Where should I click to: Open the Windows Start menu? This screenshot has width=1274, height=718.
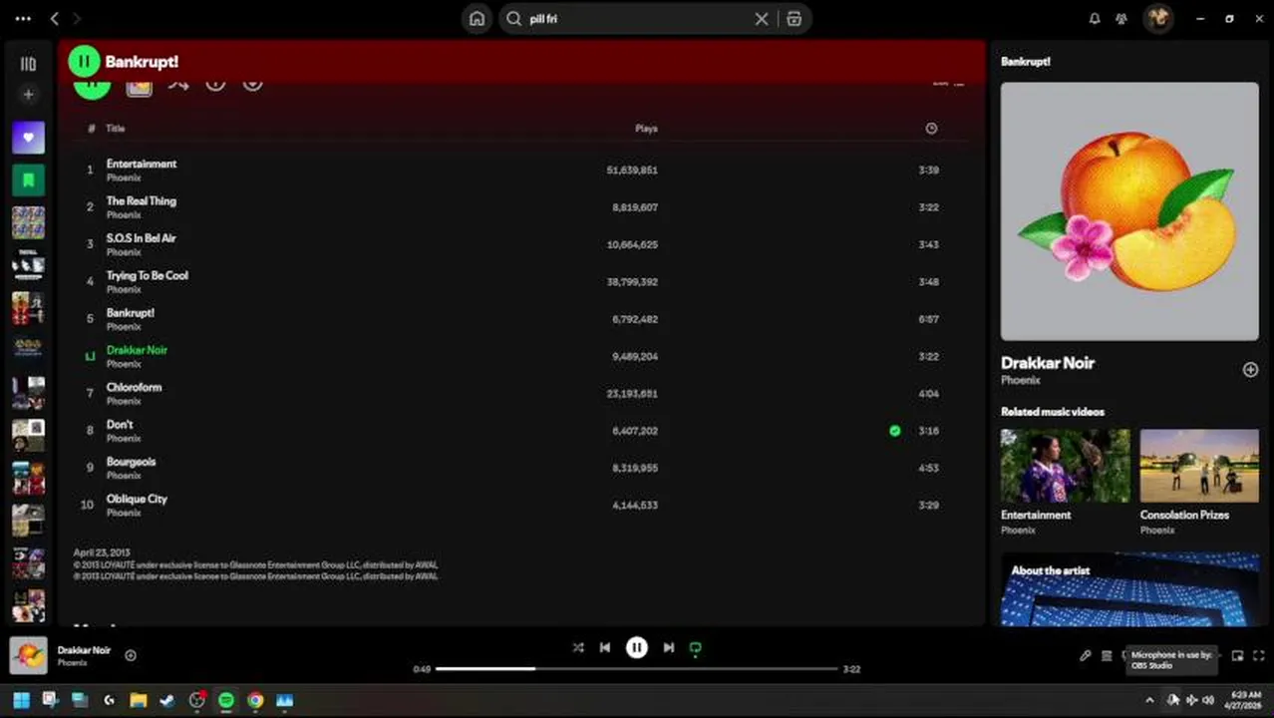(x=21, y=700)
